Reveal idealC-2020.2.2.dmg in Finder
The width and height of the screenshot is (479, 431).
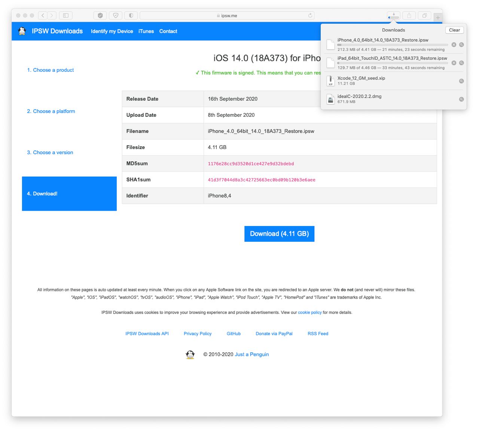coord(461,99)
